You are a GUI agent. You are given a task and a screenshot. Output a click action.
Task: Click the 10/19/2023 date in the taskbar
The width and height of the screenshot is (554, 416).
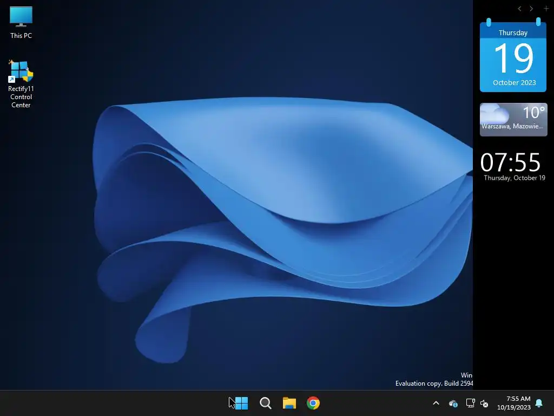point(514,407)
